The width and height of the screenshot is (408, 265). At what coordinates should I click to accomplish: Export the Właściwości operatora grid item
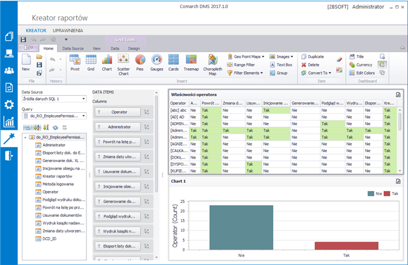pos(398,95)
